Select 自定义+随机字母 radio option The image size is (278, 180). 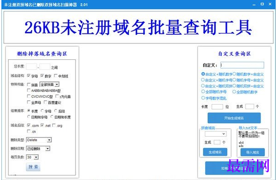pos(203,80)
